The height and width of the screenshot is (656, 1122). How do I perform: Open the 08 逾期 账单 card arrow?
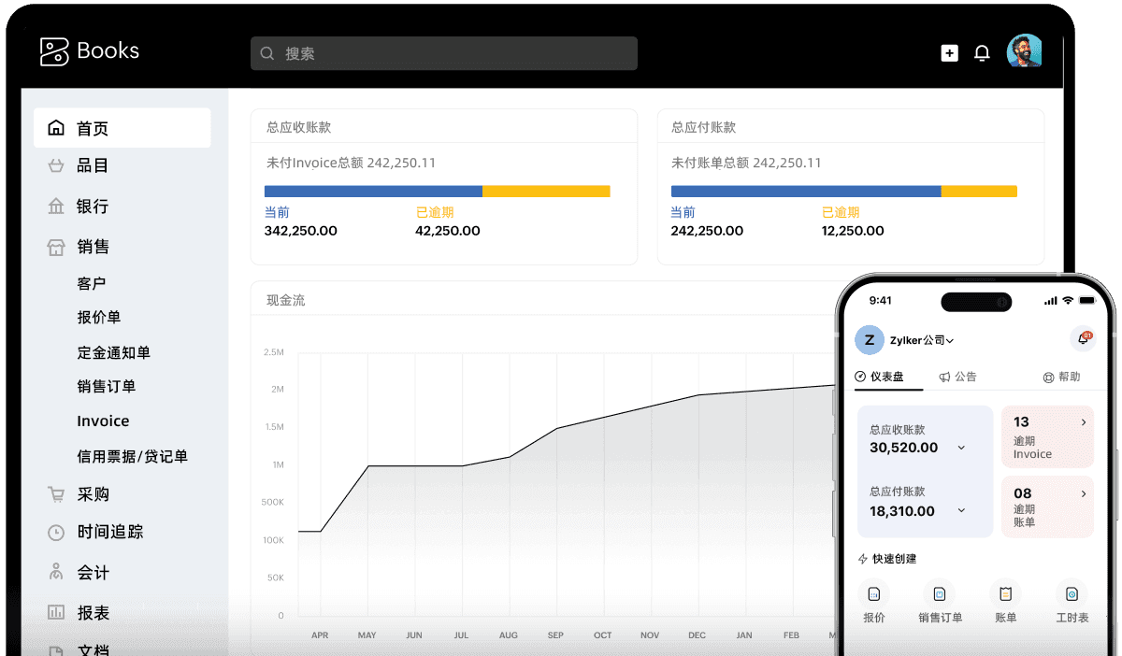coord(1084,493)
